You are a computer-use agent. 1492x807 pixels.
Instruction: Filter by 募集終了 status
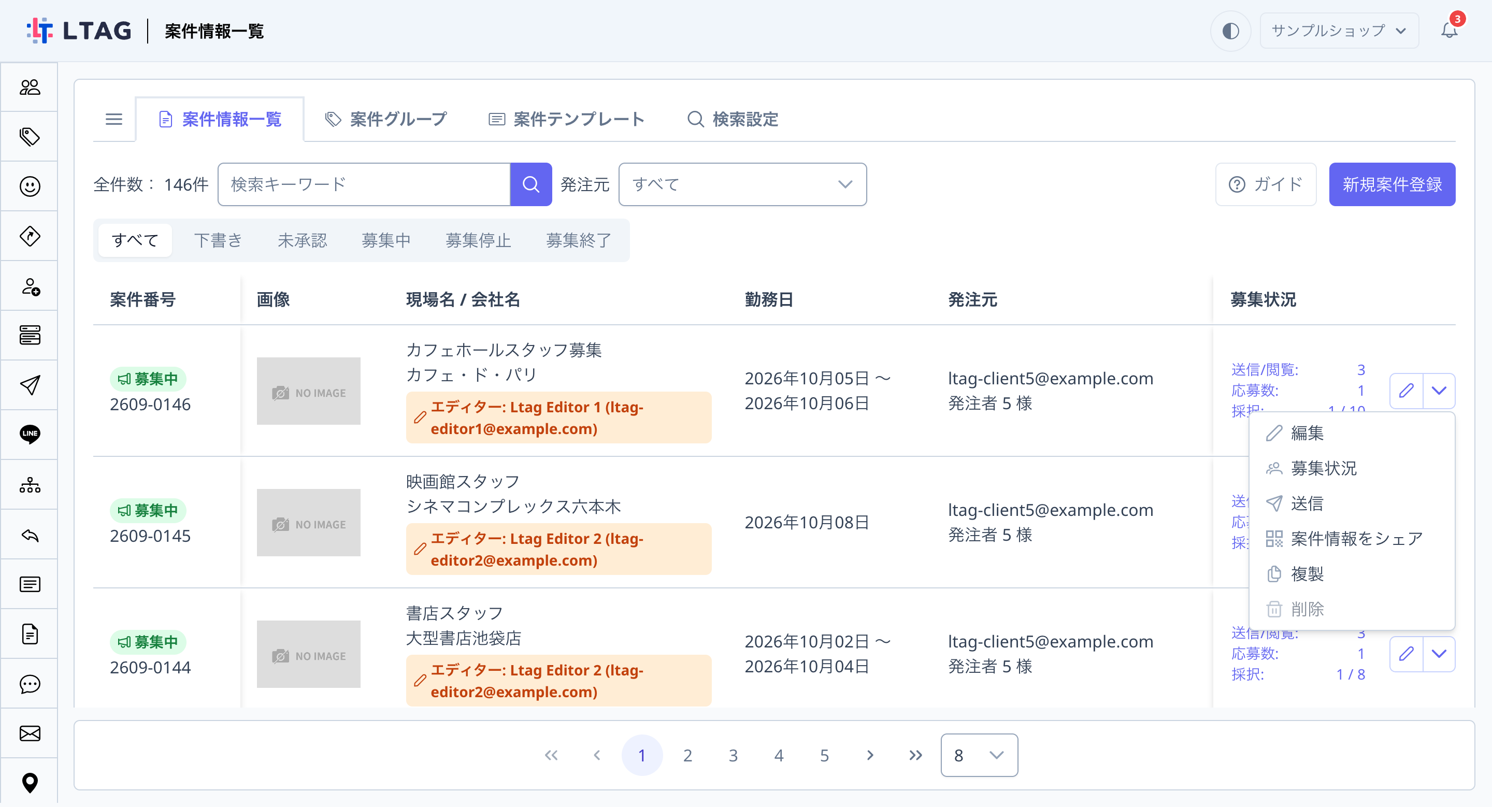pos(579,240)
